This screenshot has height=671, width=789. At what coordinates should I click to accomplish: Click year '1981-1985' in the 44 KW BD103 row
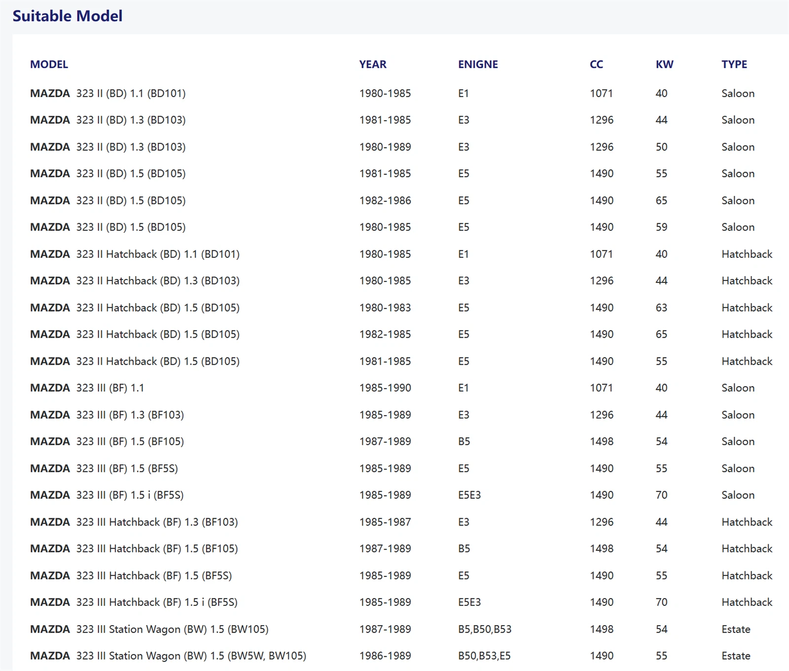[385, 120]
